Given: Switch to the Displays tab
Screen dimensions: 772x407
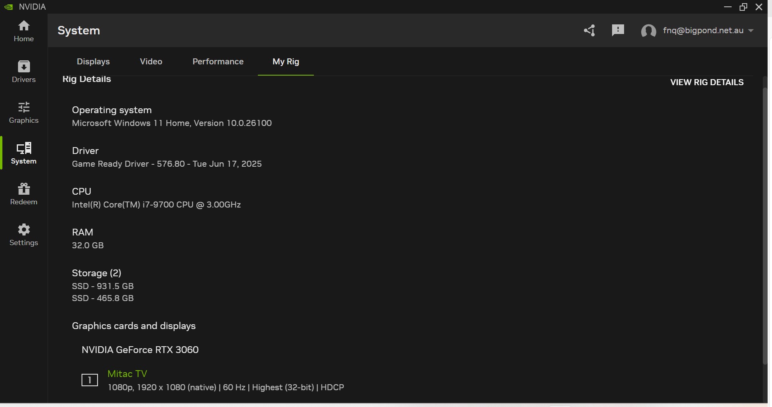Looking at the screenshot, I should (93, 62).
